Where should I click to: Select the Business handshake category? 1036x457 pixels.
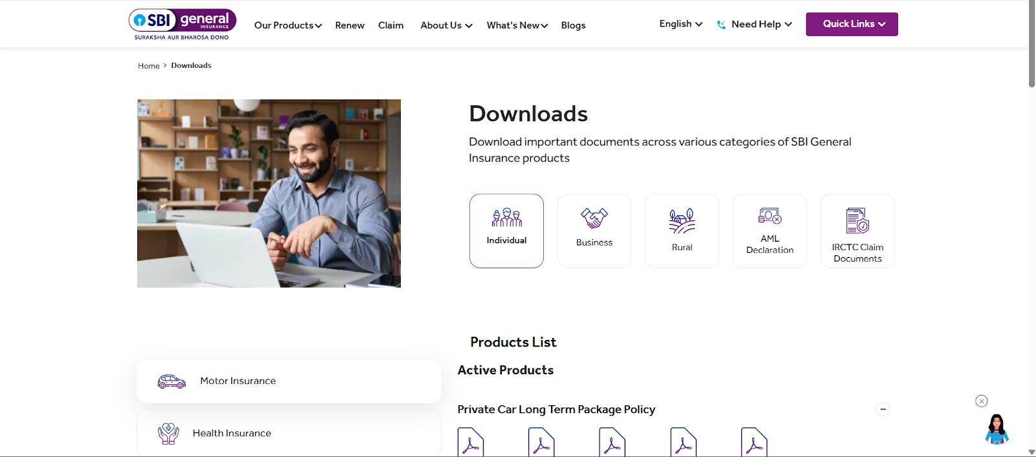(594, 230)
